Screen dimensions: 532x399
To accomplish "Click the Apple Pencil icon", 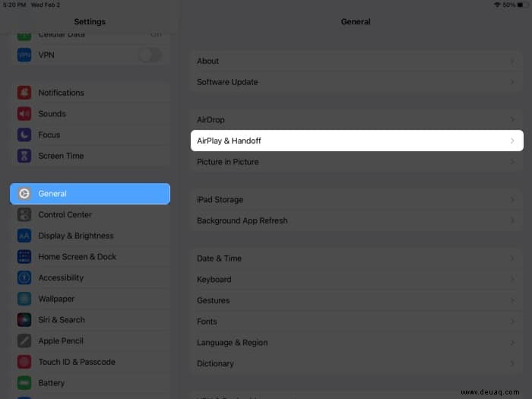I will [x=24, y=341].
